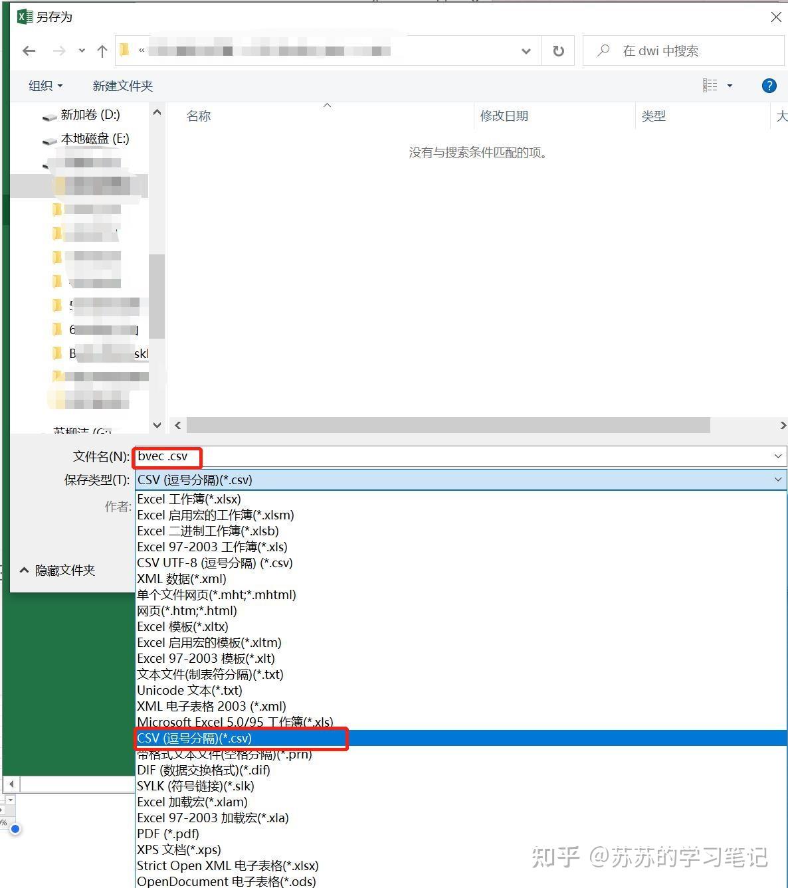The height and width of the screenshot is (888, 788).
Task: Click the refresh icon in address bar
Action: (557, 50)
